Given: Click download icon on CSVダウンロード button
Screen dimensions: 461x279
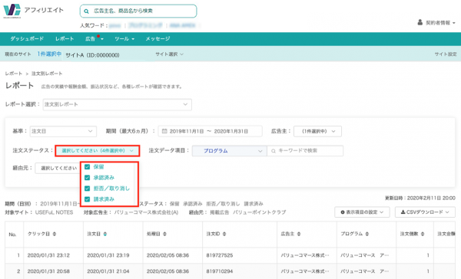Looking at the screenshot, I should [x=403, y=212].
